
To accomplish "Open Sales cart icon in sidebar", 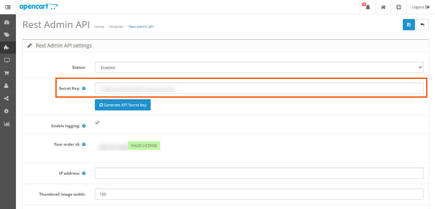I will coord(6,73).
